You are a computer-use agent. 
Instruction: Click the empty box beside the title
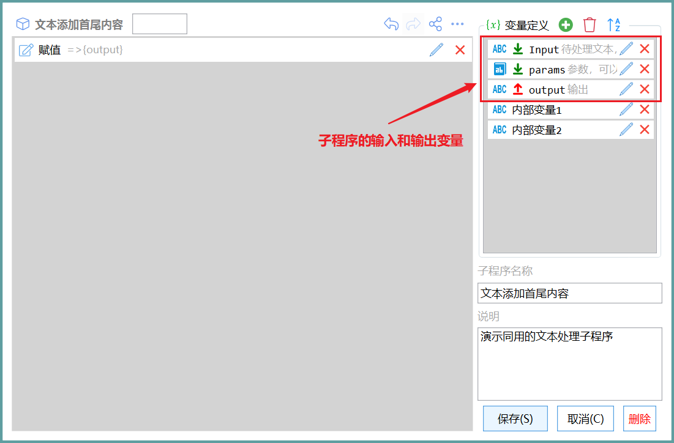click(160, 24)
